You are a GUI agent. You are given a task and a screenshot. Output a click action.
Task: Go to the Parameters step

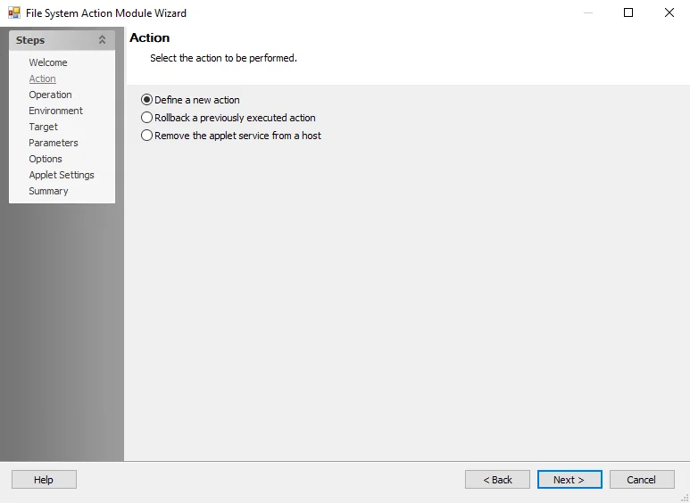54,143
